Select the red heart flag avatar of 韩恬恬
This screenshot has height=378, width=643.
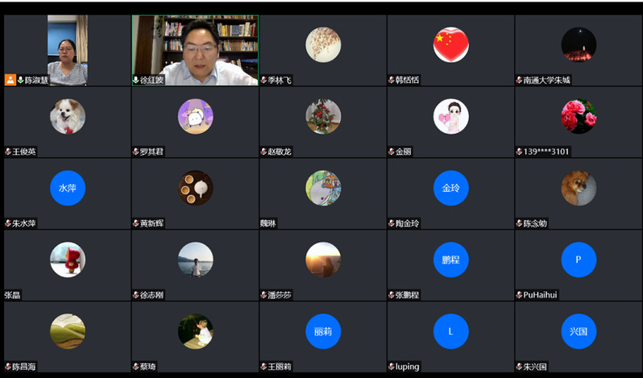pos(450,44)
